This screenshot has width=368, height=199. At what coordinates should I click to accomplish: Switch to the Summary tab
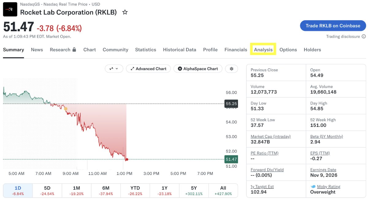point(13,50)
